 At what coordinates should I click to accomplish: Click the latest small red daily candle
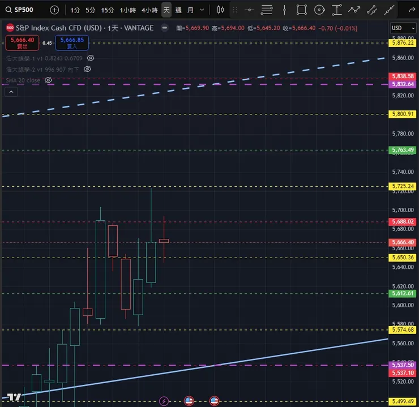click(x=164, y=241)
